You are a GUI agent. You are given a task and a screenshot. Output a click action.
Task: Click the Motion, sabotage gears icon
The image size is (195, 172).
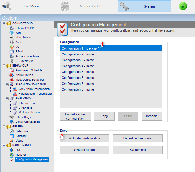click(15, 113)
